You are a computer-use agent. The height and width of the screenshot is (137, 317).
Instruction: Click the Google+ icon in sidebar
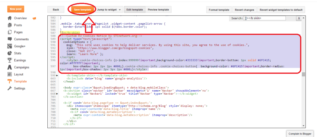tap(10, 46)
